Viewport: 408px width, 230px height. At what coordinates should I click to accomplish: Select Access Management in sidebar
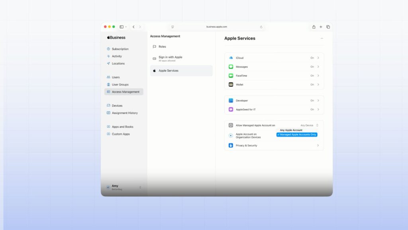coord(124,92)
